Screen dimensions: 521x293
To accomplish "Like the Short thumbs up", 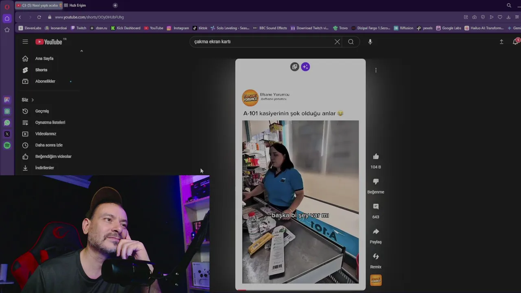I will [x=376, y=157].
